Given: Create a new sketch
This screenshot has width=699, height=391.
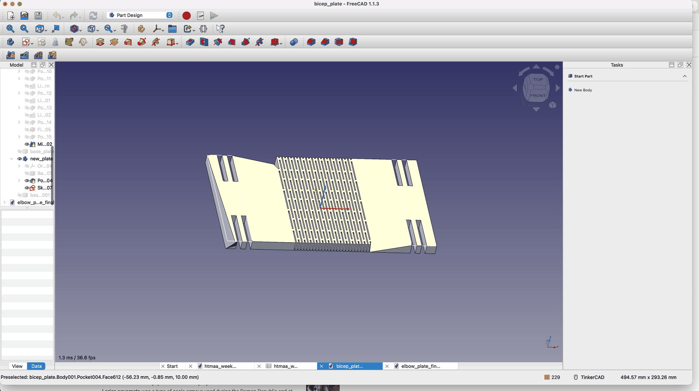Looking at the screenshot, I should 26,42.
